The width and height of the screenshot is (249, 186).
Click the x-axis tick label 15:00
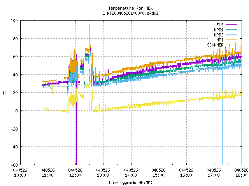click(158, 175)
